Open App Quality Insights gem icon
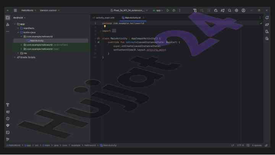 (8, 126)
